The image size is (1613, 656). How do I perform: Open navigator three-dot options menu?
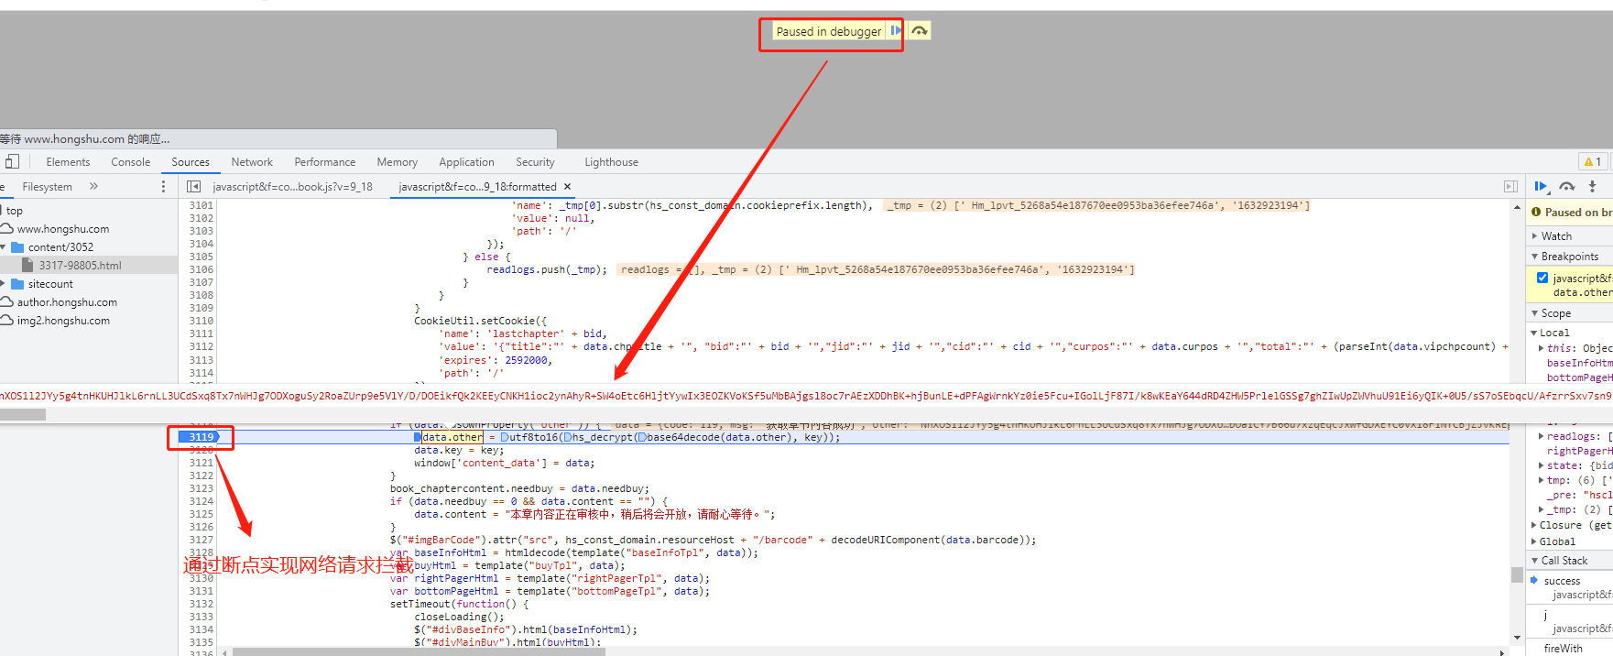[164, 186]
